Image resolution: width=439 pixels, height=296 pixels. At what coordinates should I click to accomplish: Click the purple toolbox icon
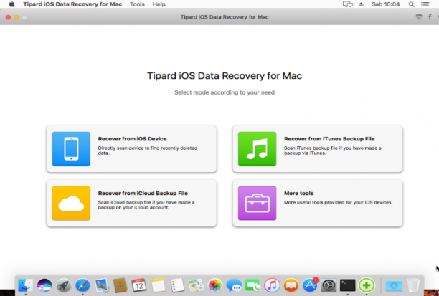[x=257, y=203]
